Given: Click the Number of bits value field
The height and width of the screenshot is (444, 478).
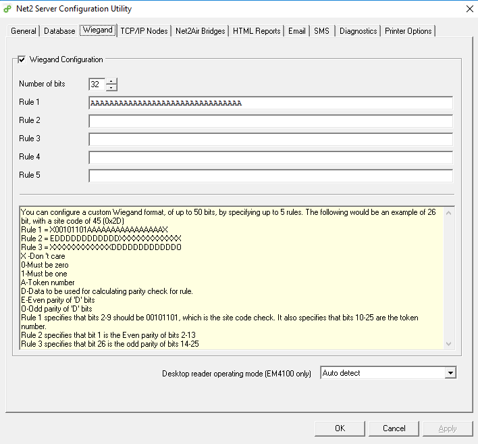Looking at the screenshot, I should [97, 84].
